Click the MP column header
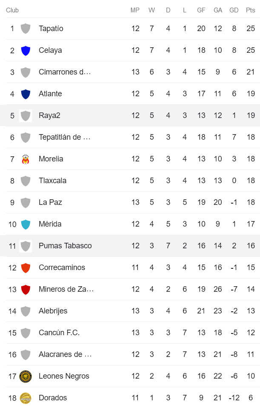The height and width of the screenshot is (411, 260). click(135, 10)
